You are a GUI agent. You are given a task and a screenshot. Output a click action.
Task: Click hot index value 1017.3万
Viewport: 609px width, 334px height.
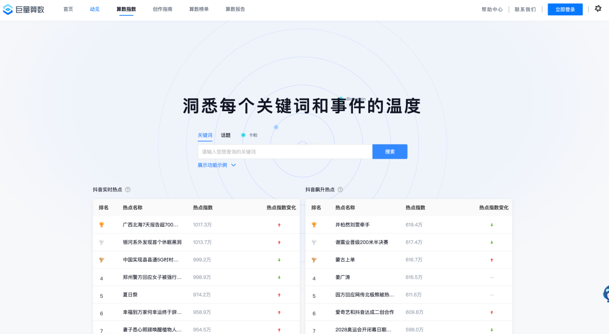pyautogui.click(x=202, y=225)
